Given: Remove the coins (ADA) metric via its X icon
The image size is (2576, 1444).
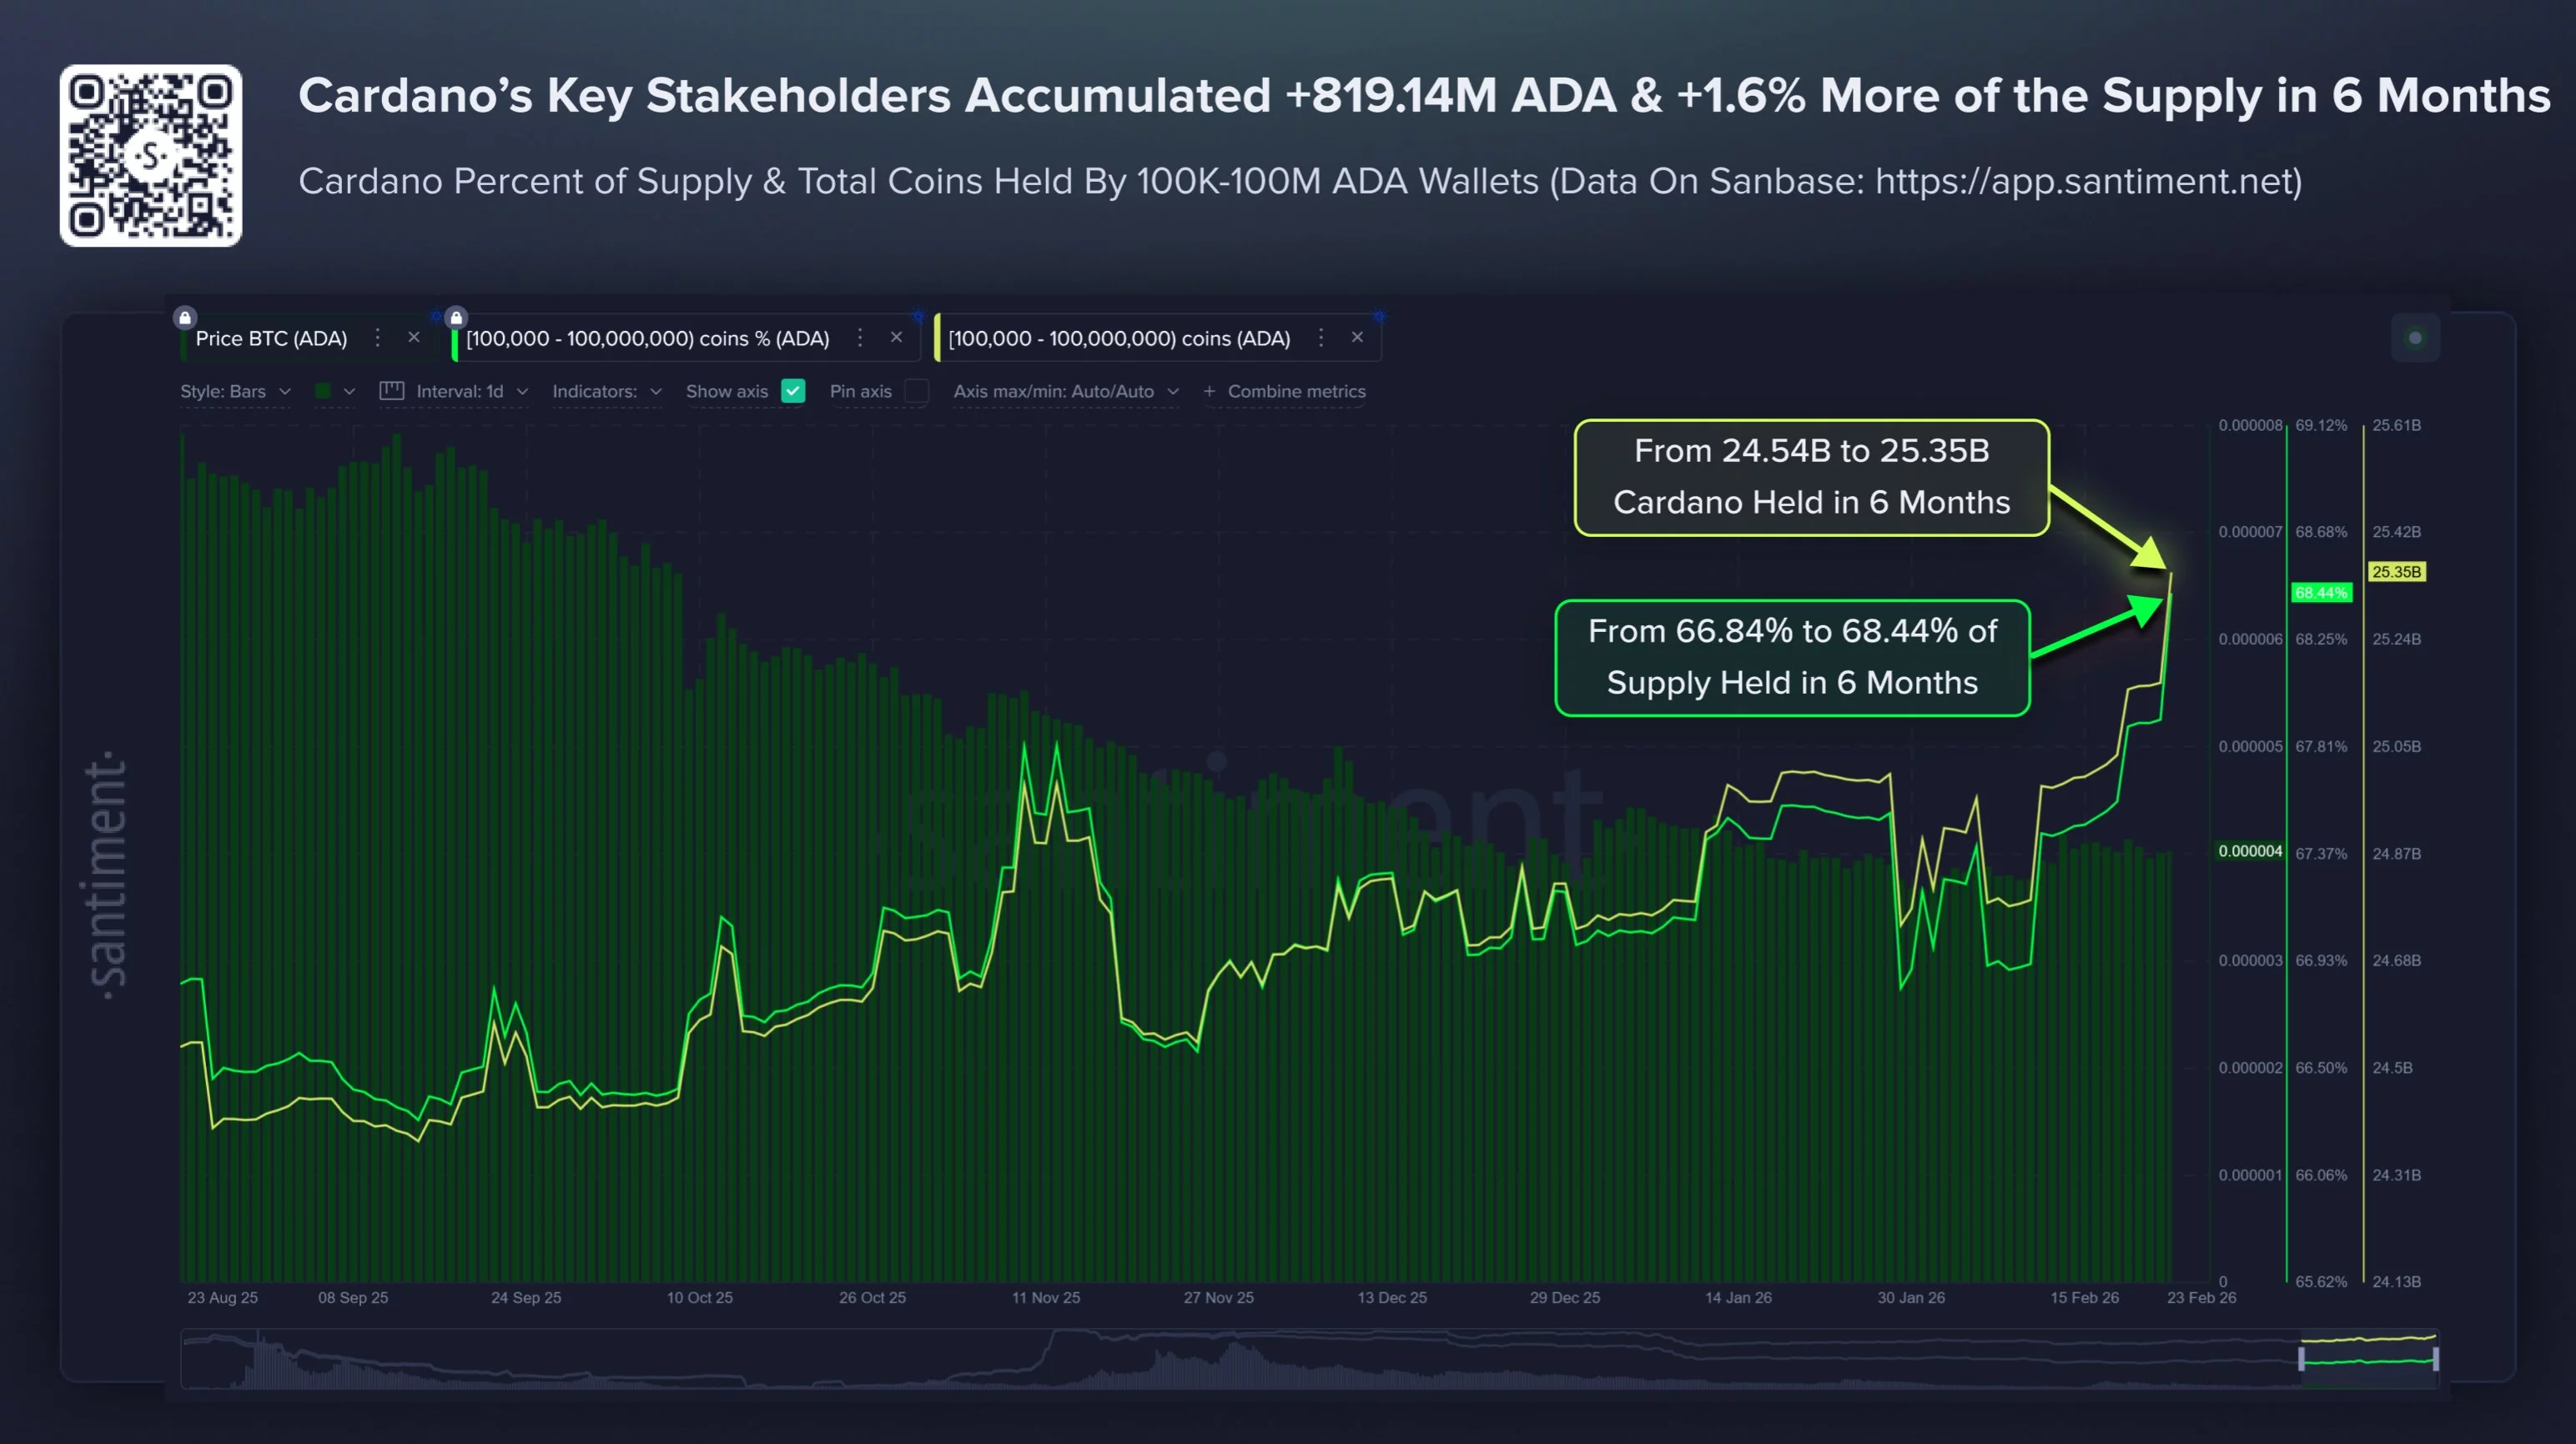Looking at the screenshot, I should 1357,338.
